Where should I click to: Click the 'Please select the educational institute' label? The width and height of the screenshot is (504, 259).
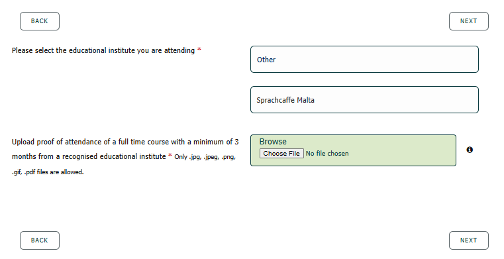pyautogui.click(x=103, y=51)
